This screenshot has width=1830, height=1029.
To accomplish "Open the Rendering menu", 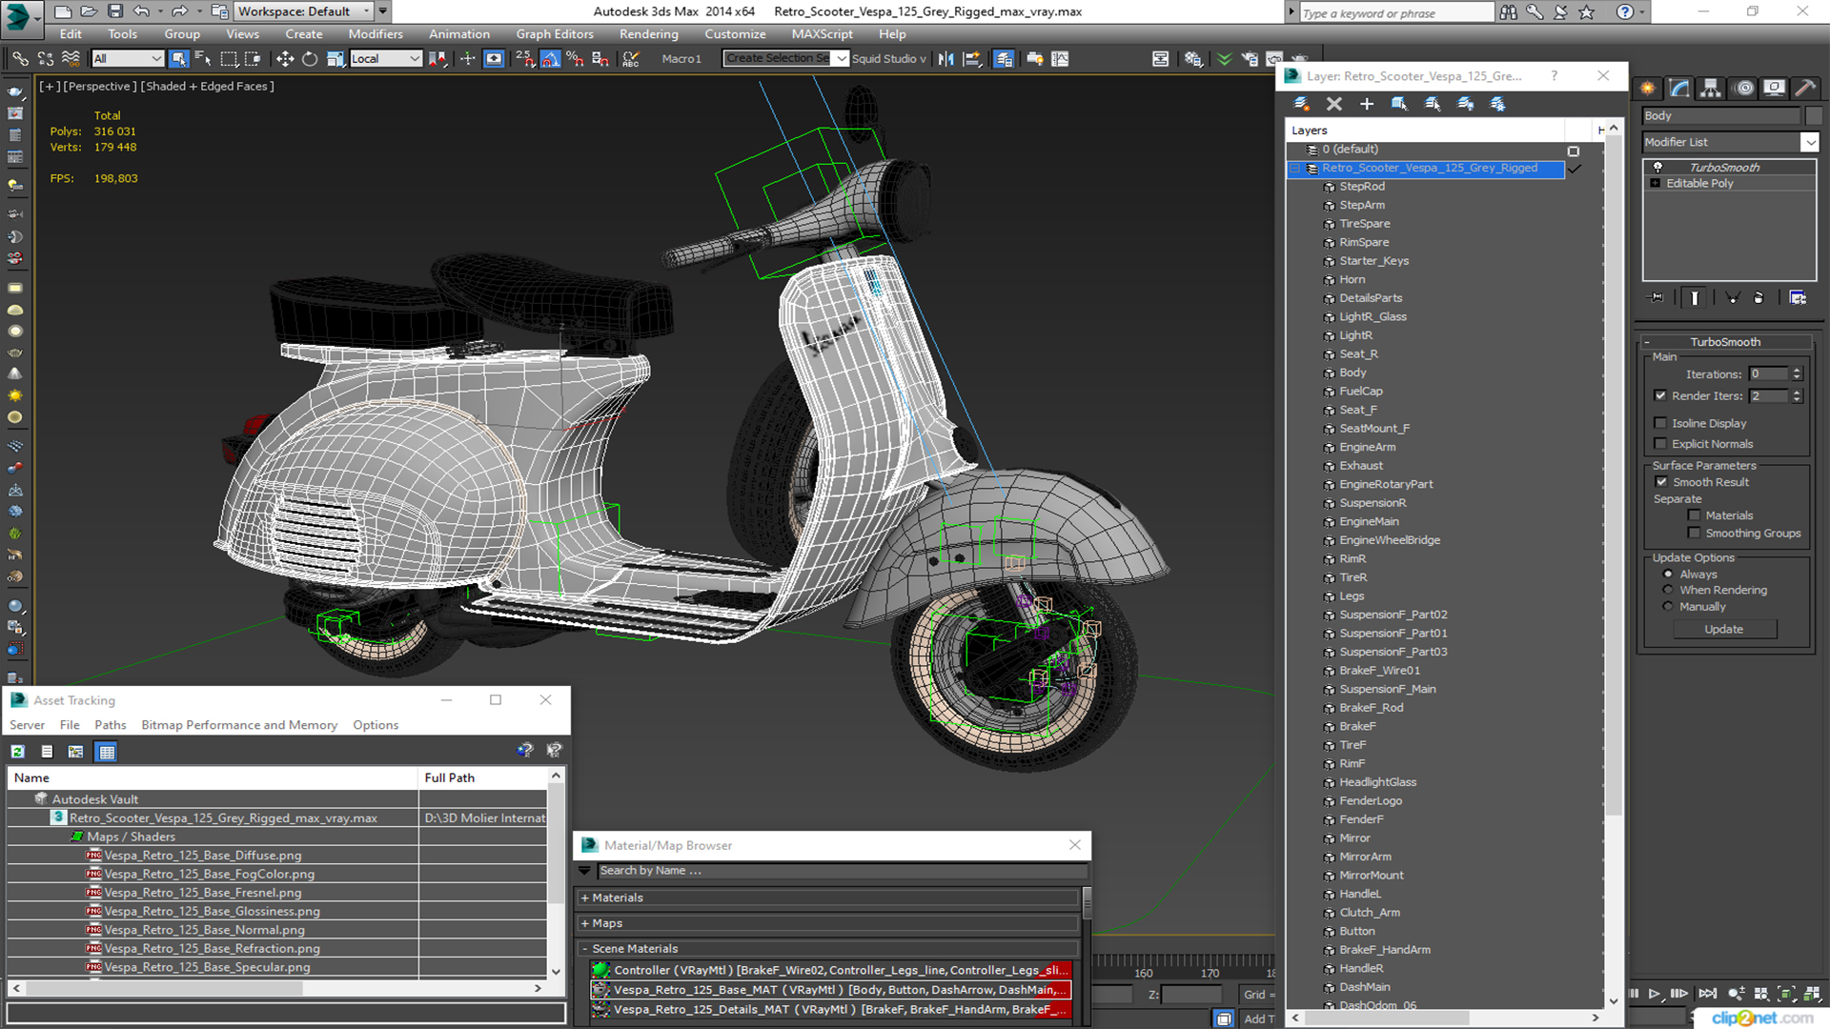I will [649, 34].
